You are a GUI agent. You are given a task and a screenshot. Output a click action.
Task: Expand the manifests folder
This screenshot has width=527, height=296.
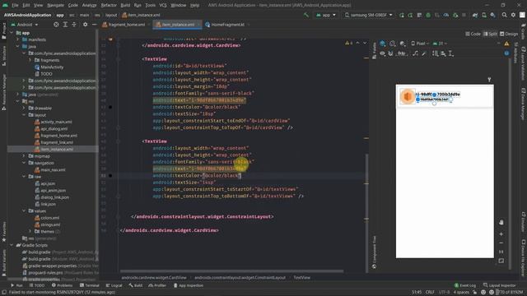click(x=18, y=39)
